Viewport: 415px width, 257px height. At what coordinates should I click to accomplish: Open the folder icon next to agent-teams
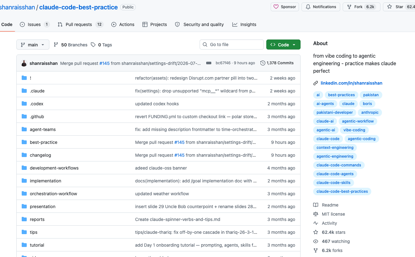(24, 129)
